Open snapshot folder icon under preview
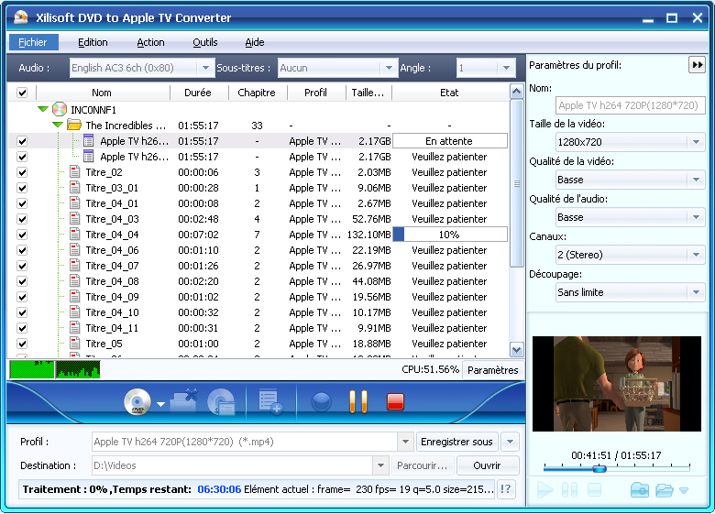The width and height of the screenshot is (715, 514). pyautogui.click(x=665, y=490)
